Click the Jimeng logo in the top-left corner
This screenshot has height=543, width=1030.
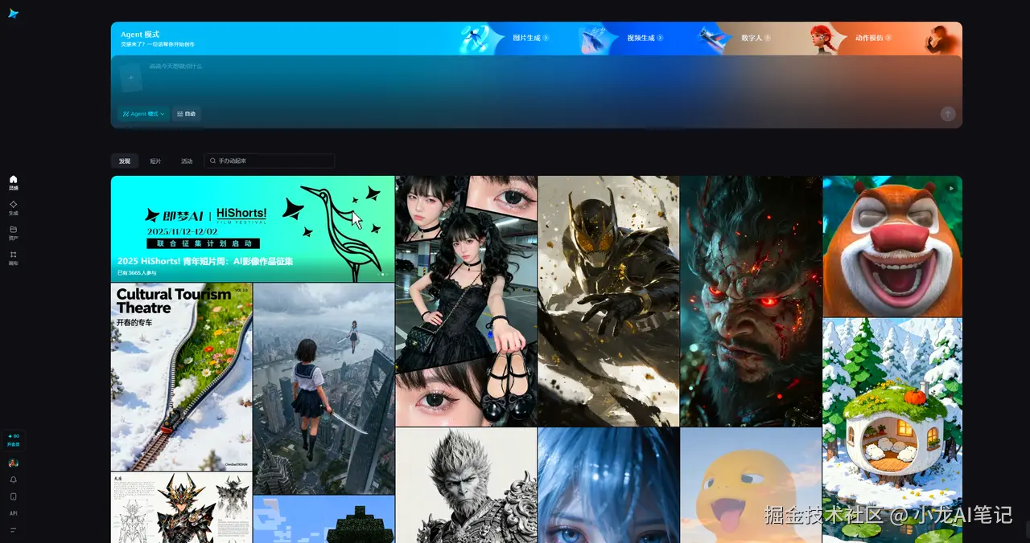(x=13, y=14)
